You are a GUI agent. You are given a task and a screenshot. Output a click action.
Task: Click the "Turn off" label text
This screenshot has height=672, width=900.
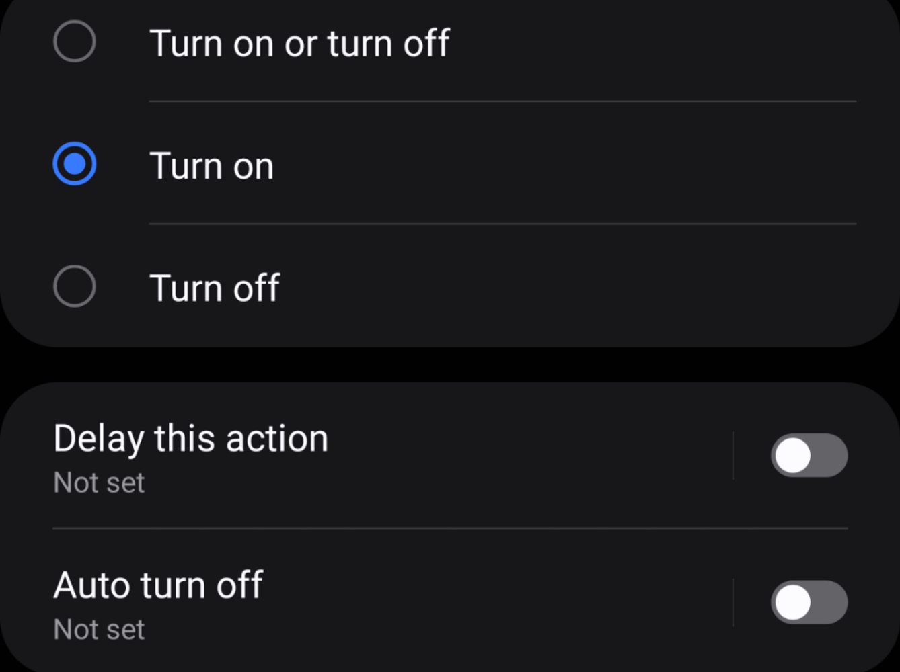tap(214, 287)
